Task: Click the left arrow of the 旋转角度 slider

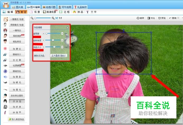Action: coord(44,40)
